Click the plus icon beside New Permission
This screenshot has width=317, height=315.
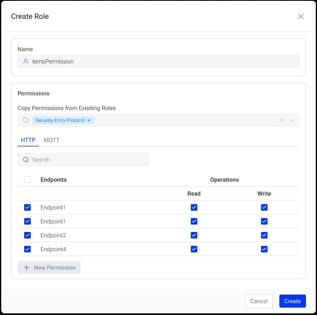click(27, 268)
